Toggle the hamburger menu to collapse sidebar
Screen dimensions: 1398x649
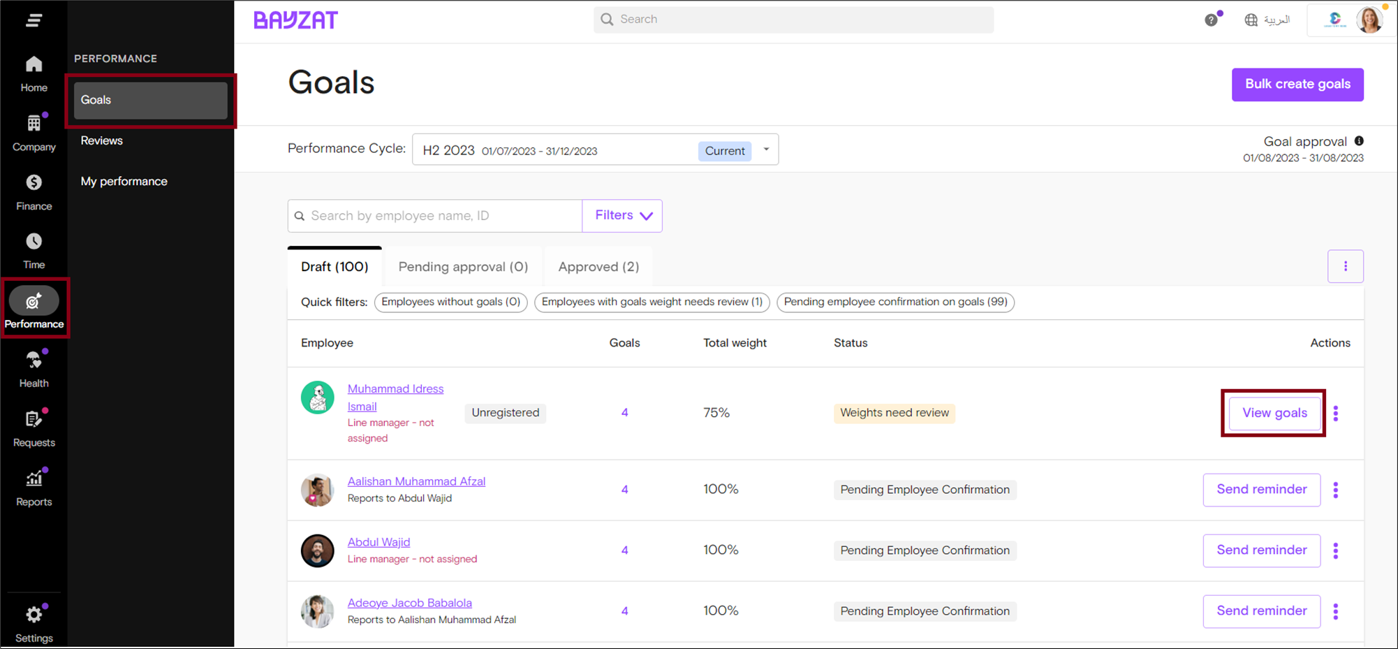click(34, 20)
